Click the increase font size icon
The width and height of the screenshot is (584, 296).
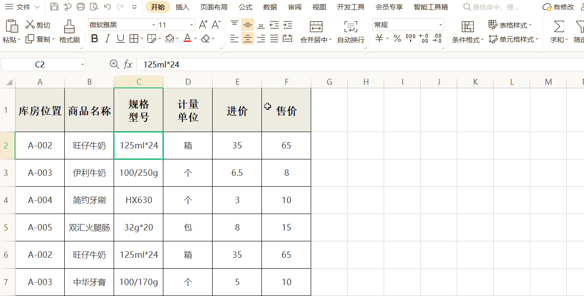pos(203,25)
